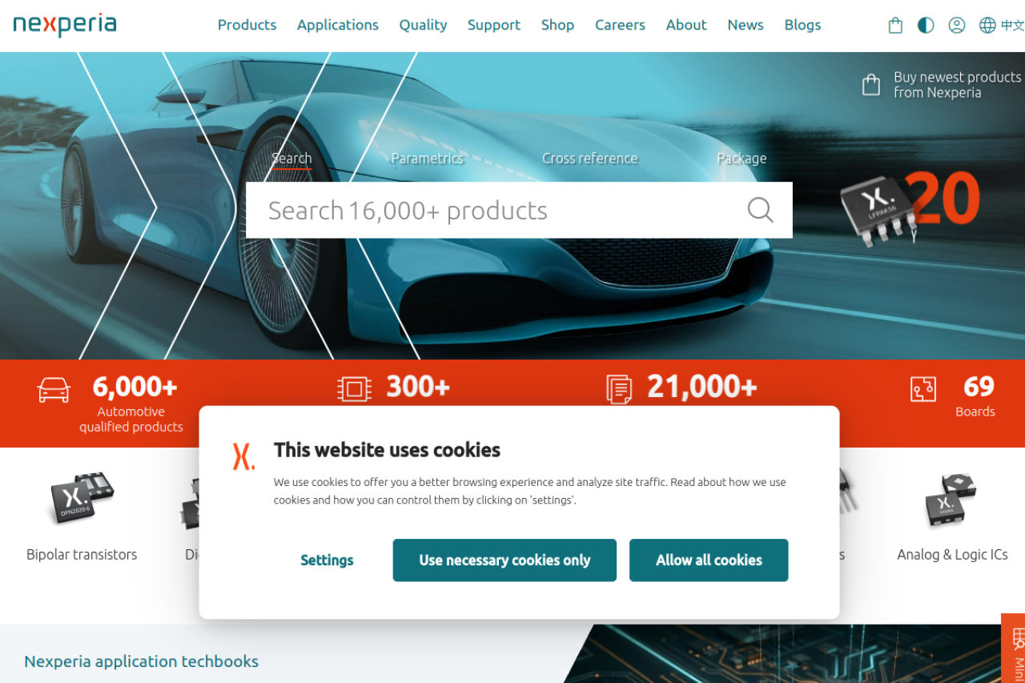Screen dimensions: 1025x683
Task: Switch to the Parametrics tab
Action: [427, 159]
